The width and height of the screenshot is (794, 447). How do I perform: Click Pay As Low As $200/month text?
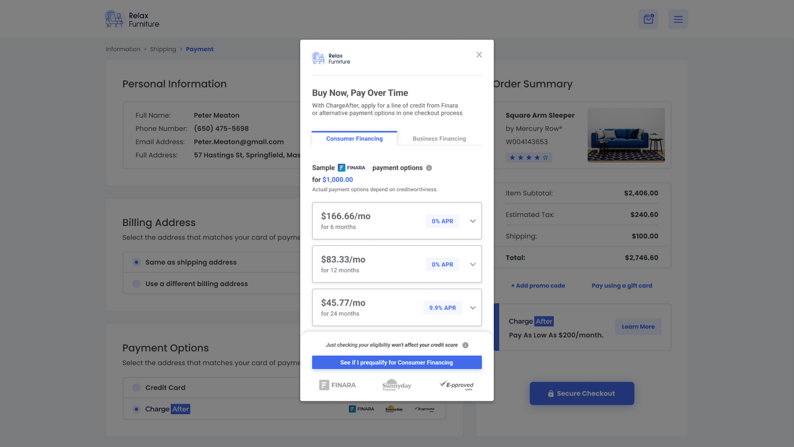point(556,335)
